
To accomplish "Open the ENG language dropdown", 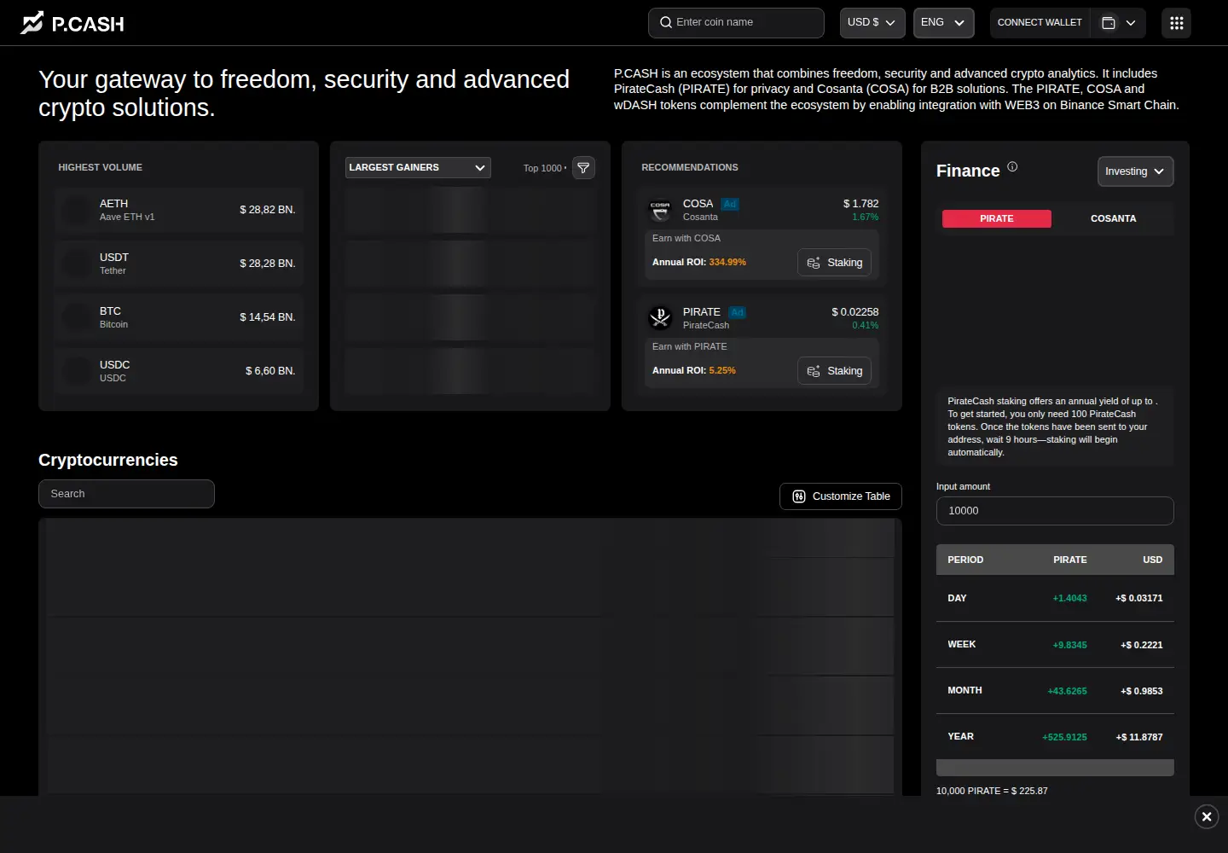I will [x=943, y=23].
